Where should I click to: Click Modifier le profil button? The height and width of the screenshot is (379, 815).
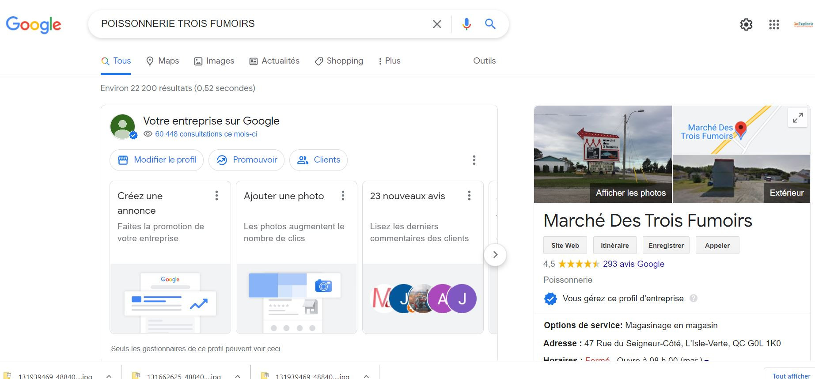[156, 160]
